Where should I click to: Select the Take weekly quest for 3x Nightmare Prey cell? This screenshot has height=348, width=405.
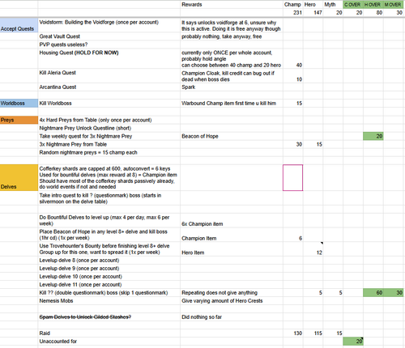(x=109, y=136)
